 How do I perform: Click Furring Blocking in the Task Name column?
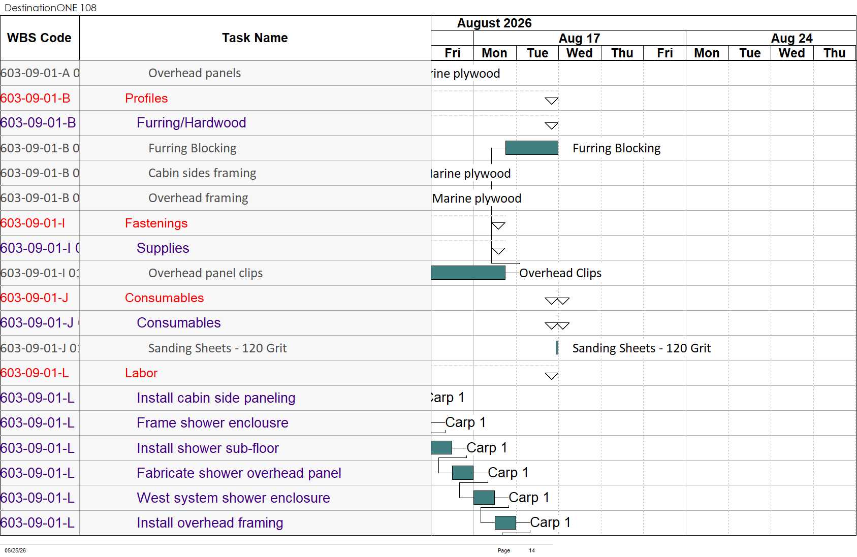tap(193, 148)
